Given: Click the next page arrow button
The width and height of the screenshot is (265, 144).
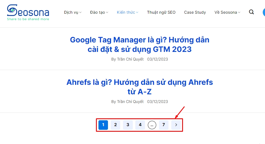Looking at the screenshot, I should 176,125.
